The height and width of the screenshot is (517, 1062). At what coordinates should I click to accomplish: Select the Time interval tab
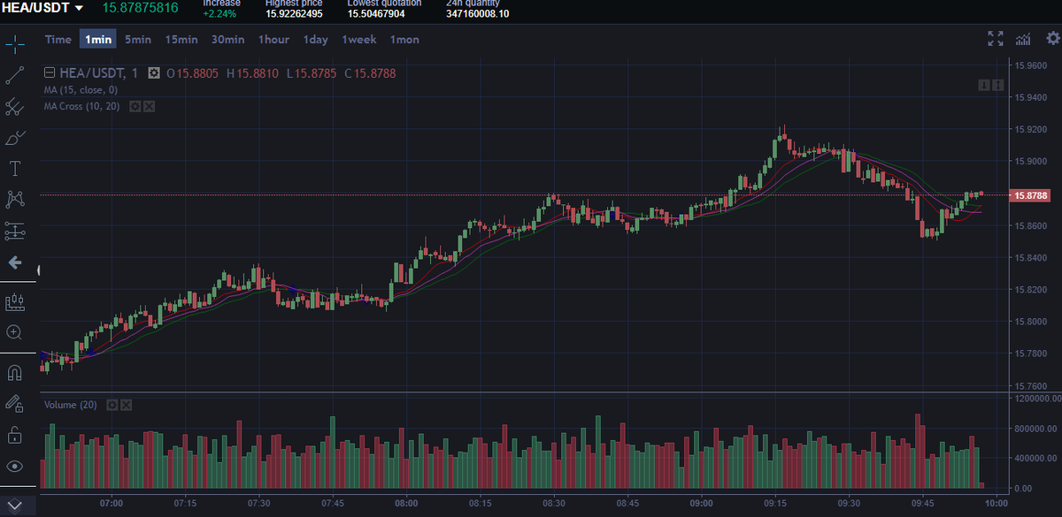(58, 39)
